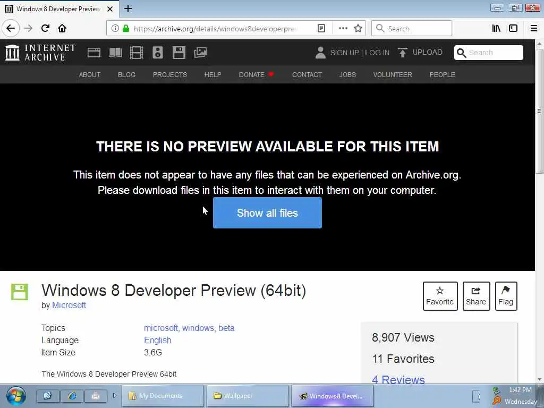The image size is (544, 408).
Task: Open the ABOUT menu item
Action: coord(89,74)
